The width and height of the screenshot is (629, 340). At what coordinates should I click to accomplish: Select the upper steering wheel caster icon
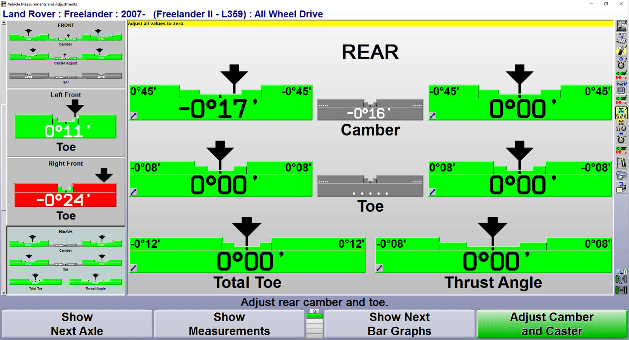pyautogui.click(x=621, y=63)
